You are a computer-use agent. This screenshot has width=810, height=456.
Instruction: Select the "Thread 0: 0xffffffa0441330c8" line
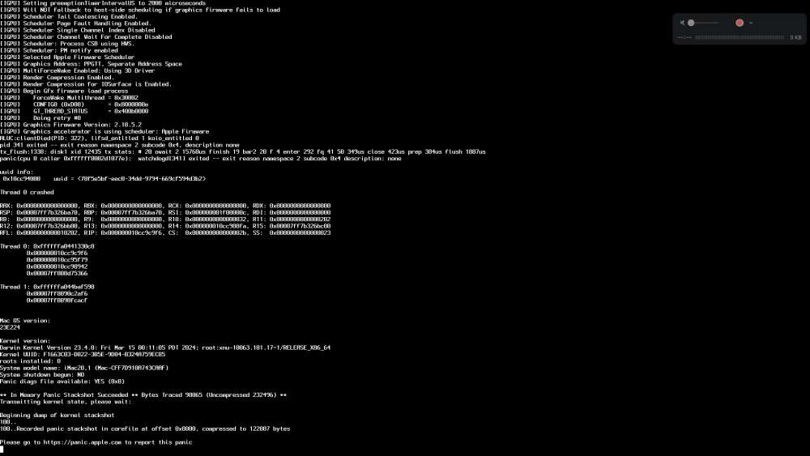coord(47,246)
